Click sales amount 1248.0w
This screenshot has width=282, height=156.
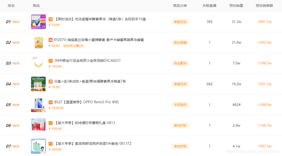tap(265, 105)
